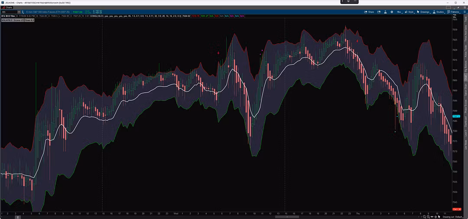
Task: Open the Share chart option
Action: pyautogui.click(x=369, y=12)
